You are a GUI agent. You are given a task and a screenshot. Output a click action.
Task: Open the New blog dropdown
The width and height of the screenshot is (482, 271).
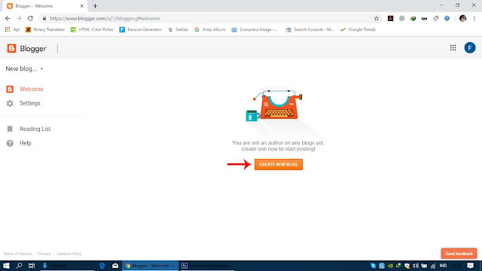24,69
